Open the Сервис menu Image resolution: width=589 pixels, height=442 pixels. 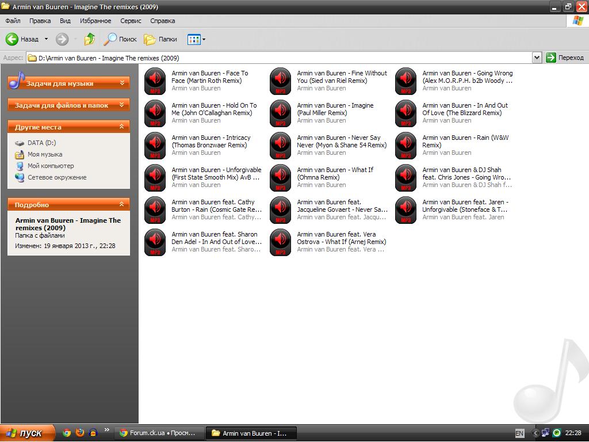tap(131, 21)
